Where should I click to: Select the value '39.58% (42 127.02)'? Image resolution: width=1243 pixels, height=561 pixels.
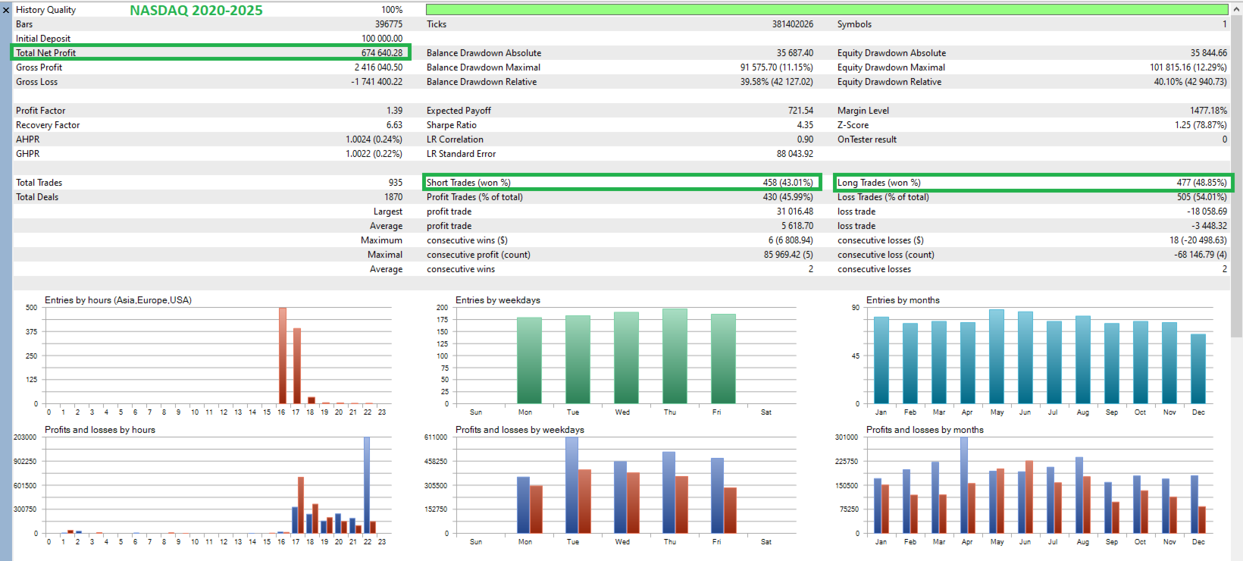pos(777,82)
